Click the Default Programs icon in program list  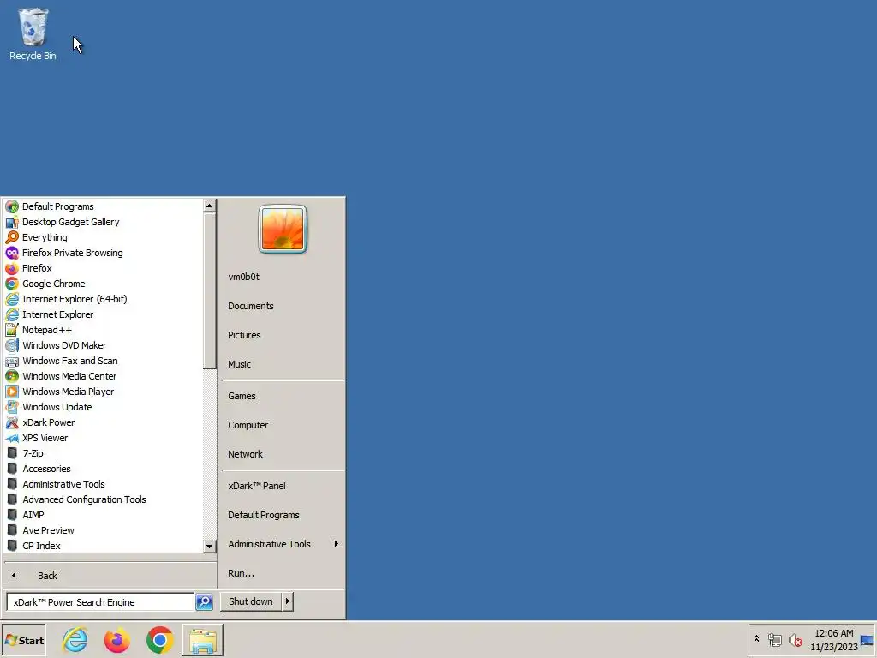pos(12,206)
